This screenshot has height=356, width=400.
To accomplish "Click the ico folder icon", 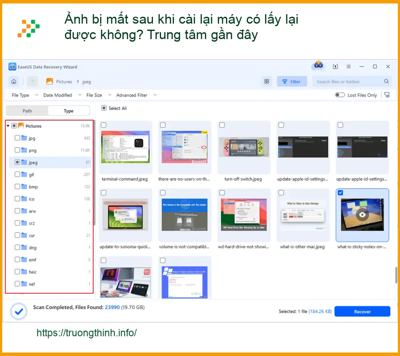I will [x=24, y=199].
